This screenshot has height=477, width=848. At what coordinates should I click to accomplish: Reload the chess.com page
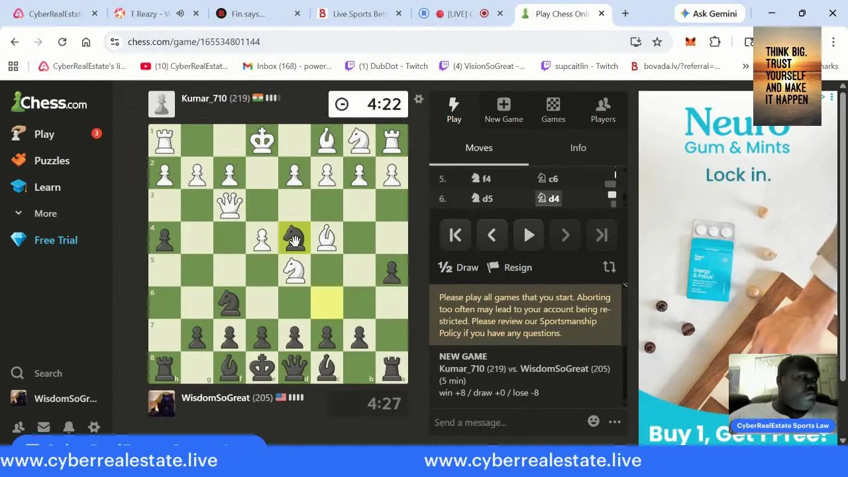tap(62, 42)
